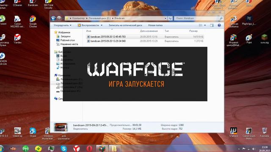Click red Opera icon in taskbar
Viewport: 271px width, 152px height.
(x=89, y=148)
